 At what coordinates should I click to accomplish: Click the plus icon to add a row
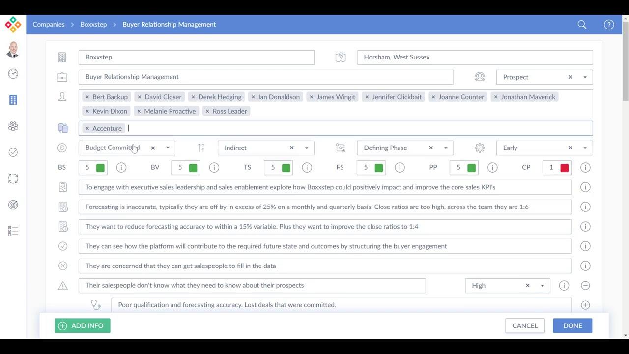point(585,305)
